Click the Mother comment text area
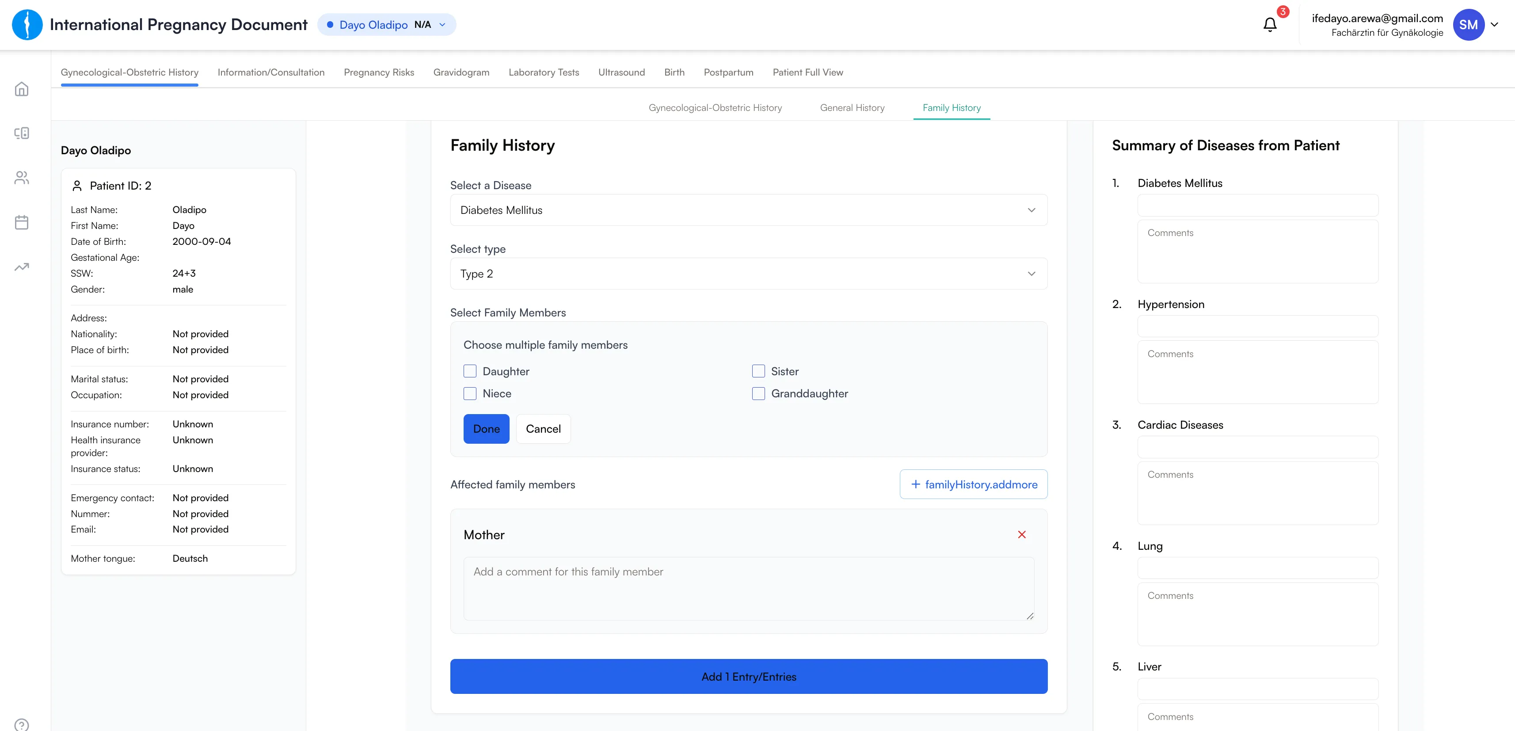Screen dimensions: 1515x731 [748, 588]
